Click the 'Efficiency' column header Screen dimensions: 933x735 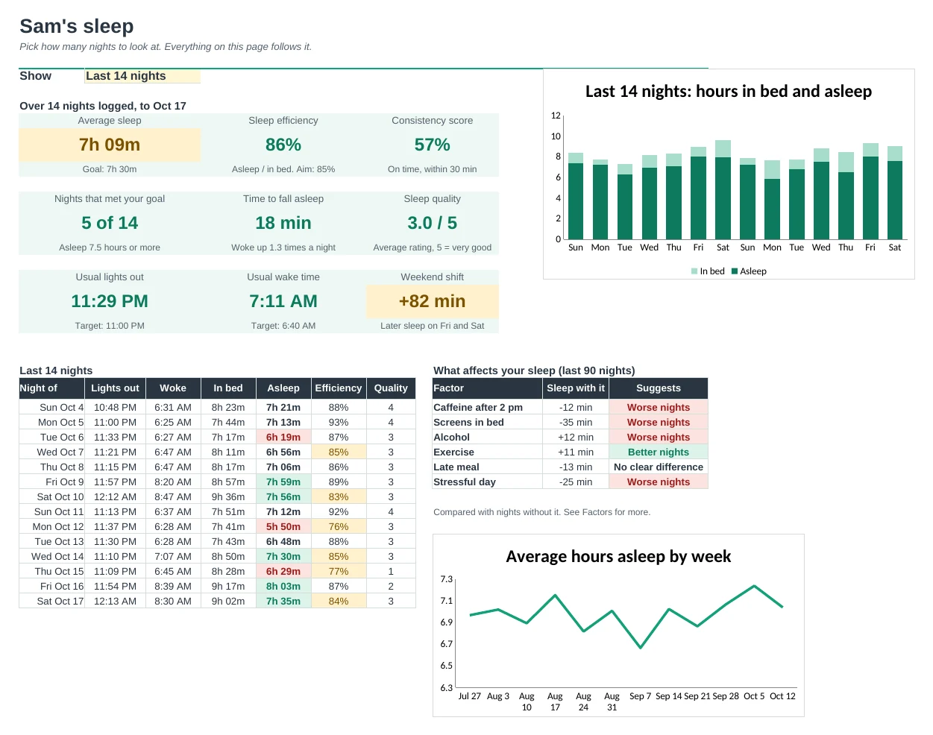(339, 388)
